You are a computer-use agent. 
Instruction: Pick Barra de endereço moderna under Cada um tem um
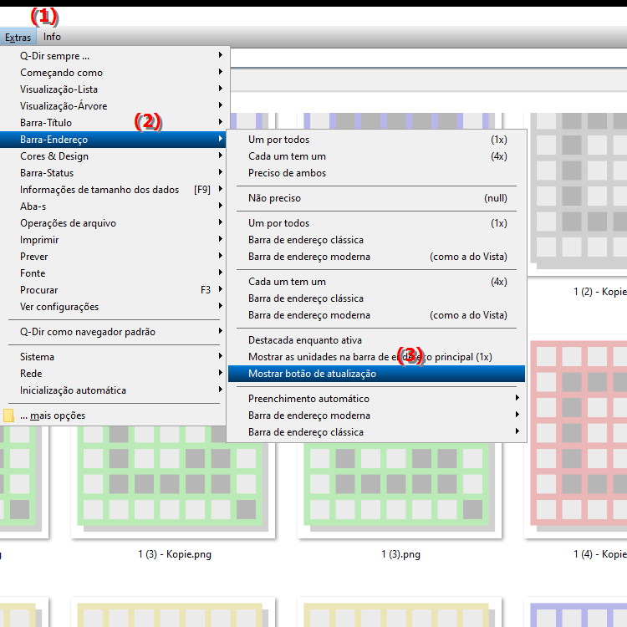[376, 315]
